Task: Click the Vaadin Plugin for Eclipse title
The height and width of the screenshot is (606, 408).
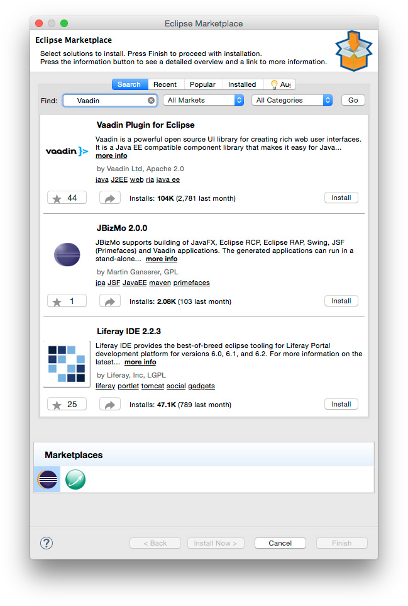Action: [x=145, y=125]
